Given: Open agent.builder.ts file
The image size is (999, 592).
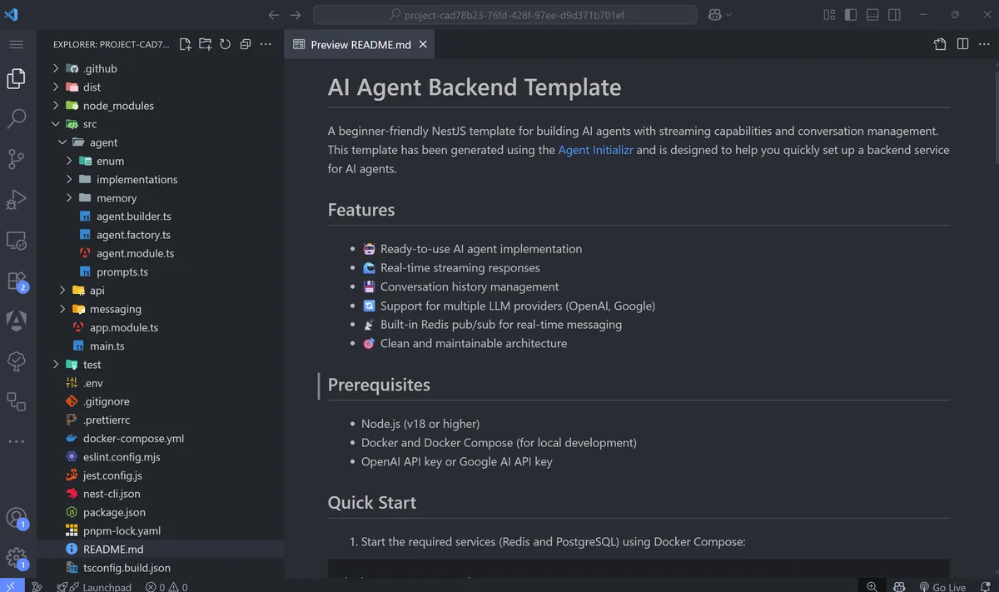Looking at the screenshot, I should (x=133, y=216).
